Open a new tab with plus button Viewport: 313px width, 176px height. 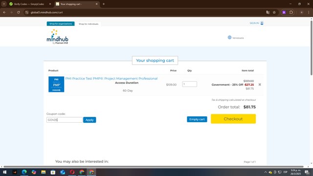click(104, 4)
